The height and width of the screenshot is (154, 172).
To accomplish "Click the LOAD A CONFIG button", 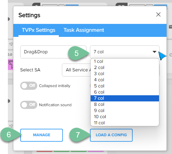I will click(111, 135).
